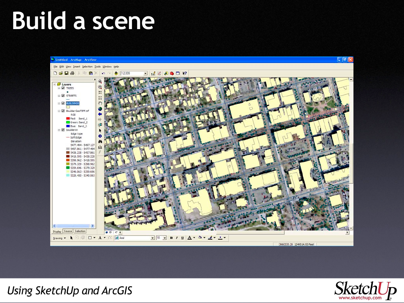Uncheck the BUILDINGS layer checkbox
This screenshot has width=404, height=303.
tap(63, 103)
